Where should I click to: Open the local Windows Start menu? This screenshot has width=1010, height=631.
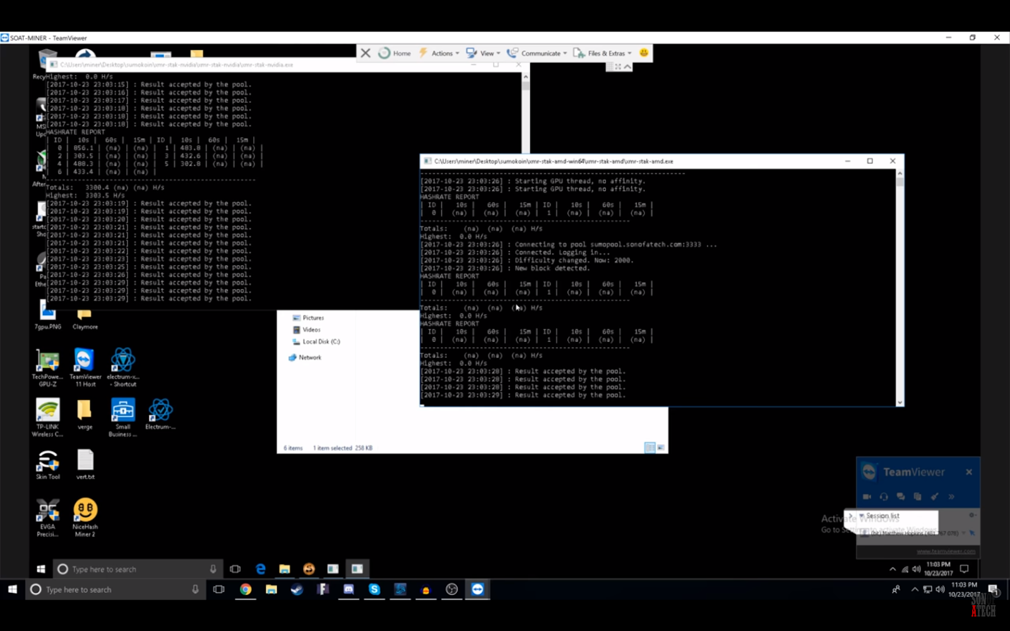click(12, 589)
